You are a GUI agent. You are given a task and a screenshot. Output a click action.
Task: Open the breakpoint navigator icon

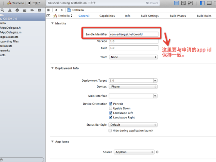click(x=32, y=10)
